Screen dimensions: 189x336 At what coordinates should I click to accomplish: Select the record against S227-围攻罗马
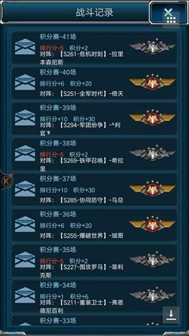pyautogui.click(x=94, y=260)
